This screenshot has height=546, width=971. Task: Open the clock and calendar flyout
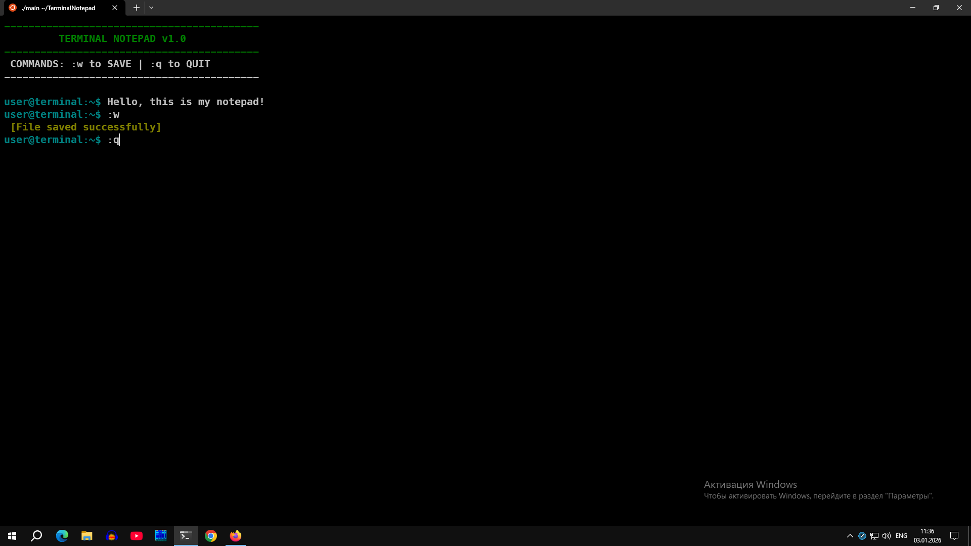click(928, 536)
